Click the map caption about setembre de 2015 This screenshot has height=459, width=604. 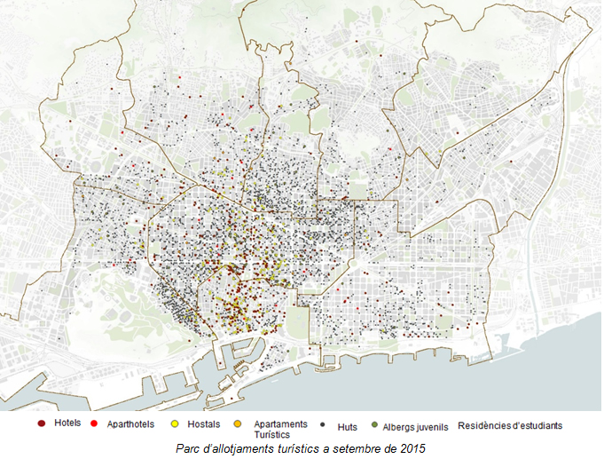click(x=301, y=448)
